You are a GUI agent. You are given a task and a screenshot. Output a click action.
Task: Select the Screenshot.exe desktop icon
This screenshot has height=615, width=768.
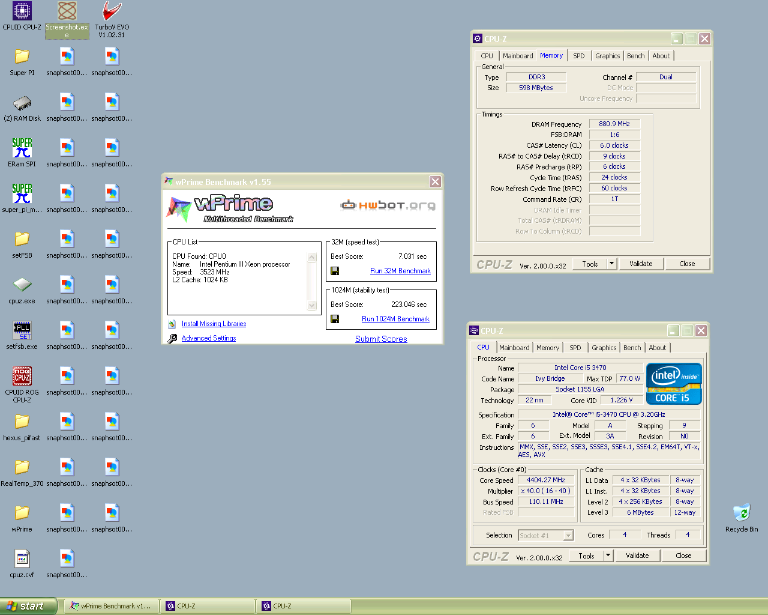67,20
